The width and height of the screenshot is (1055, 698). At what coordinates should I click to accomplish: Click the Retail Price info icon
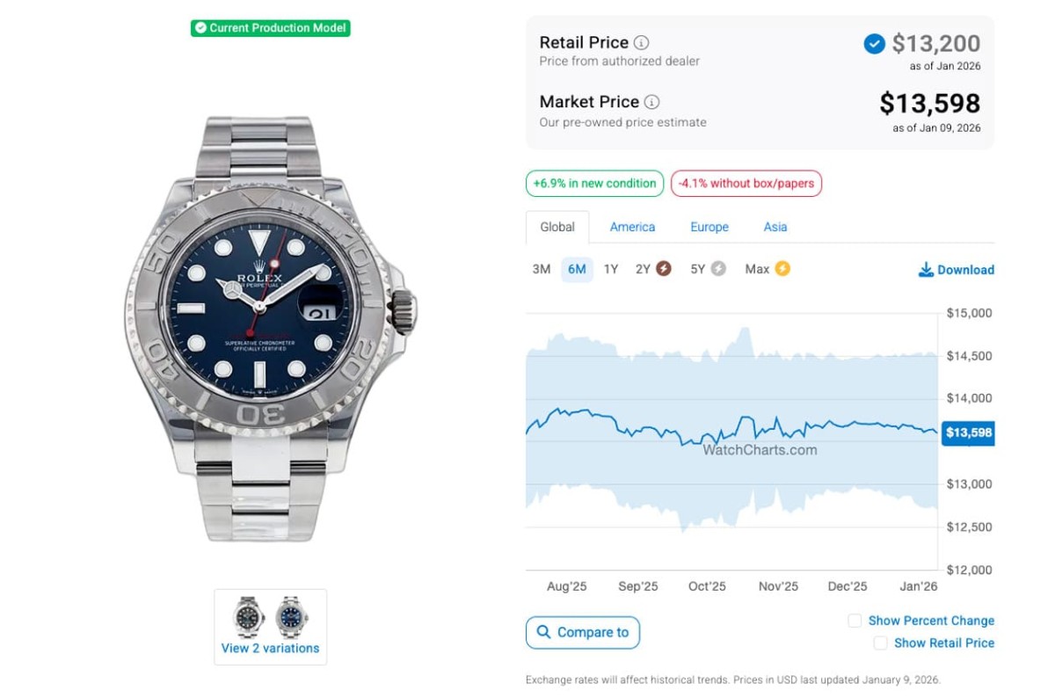coord(642,42)
